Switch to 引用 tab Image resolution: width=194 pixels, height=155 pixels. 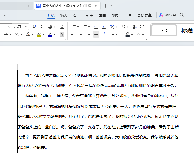[x=90, y=15]
